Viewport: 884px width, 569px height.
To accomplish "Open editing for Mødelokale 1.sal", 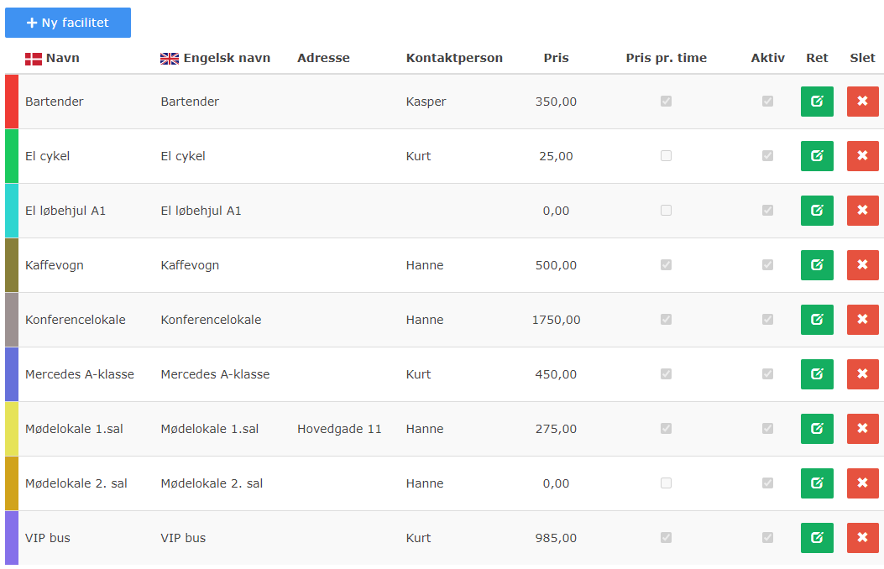I will [817, 429].
